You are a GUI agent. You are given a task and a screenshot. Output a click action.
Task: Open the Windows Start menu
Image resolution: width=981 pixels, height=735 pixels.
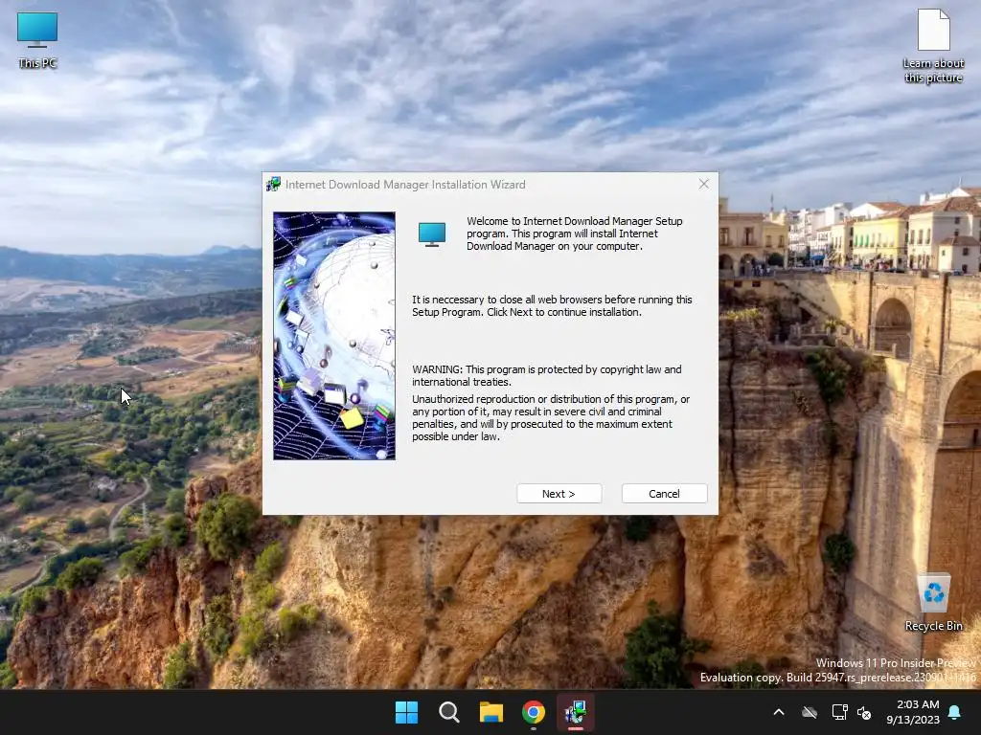click(406, 712)
